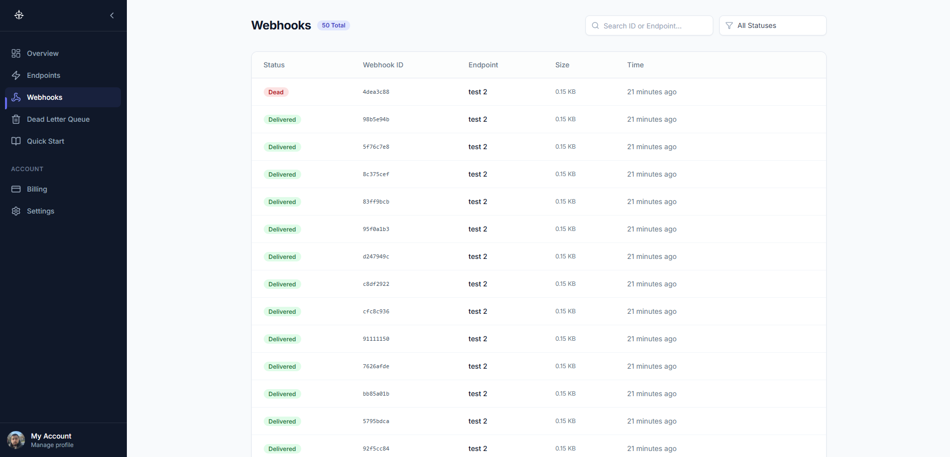Open webhook c8df2922

[538, 284]
